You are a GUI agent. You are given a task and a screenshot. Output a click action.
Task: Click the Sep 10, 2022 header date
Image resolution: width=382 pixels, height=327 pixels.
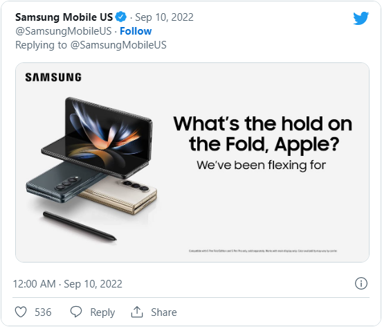point(164,17)
